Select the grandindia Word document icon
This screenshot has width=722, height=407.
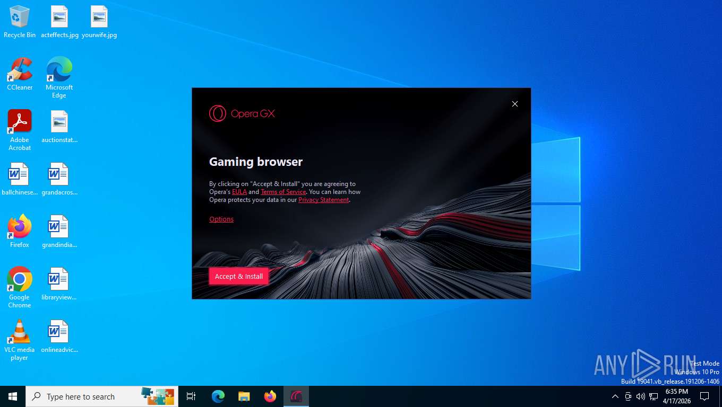(x=59, y=232)
